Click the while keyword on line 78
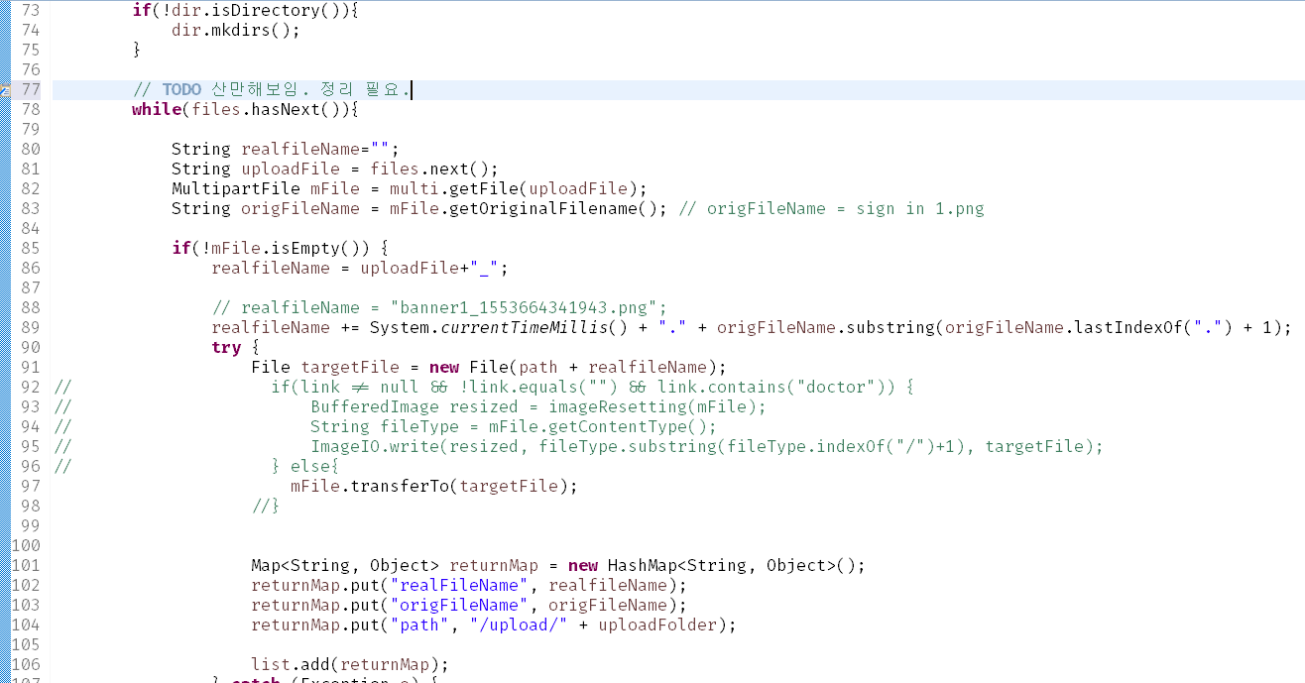1305x683 pixels. tap(156, 109)
